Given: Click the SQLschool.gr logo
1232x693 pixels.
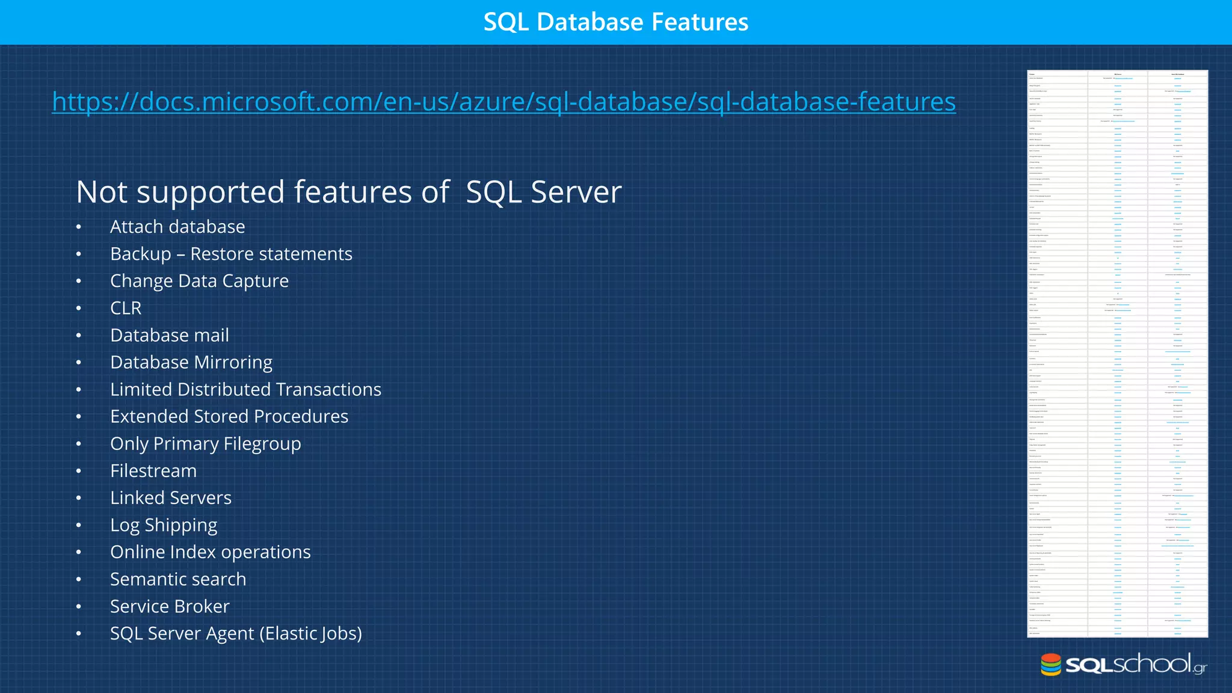Looking at the screenshot, I should (x=1124, y=664).
